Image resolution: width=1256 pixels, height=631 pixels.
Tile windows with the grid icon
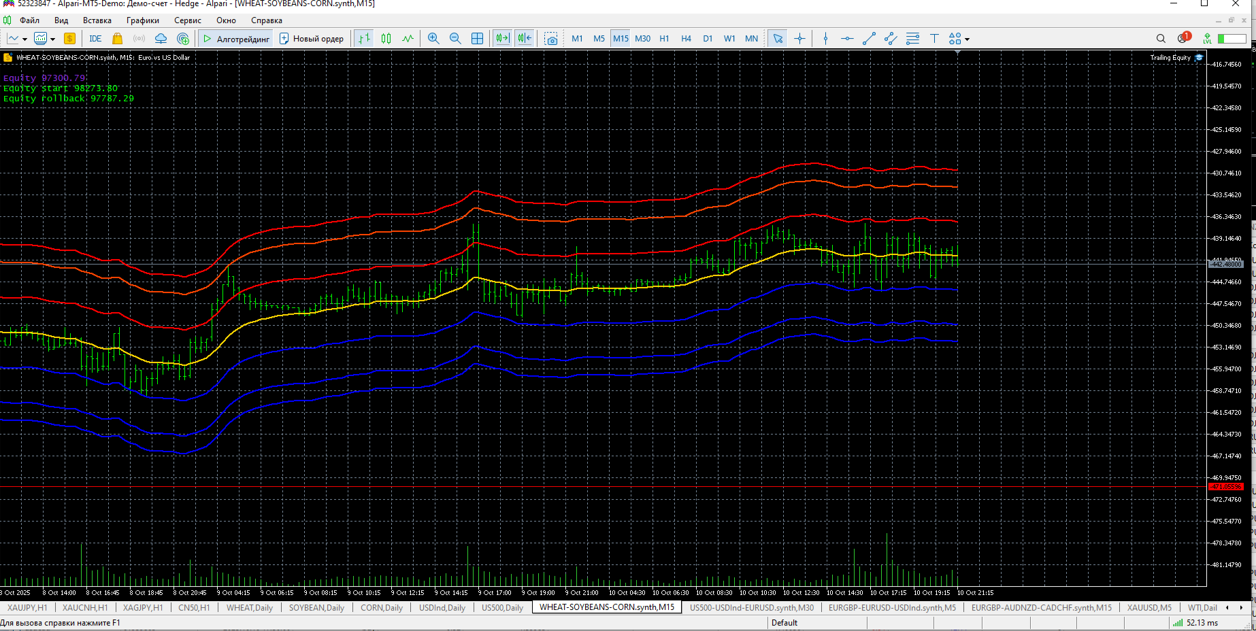click(477, 39)
